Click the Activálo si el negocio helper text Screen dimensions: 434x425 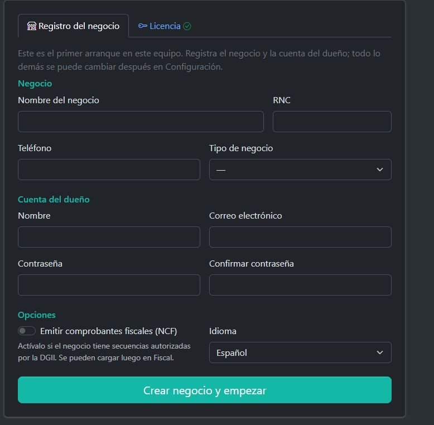tap(104, 352)
